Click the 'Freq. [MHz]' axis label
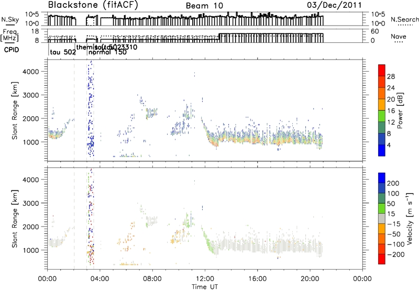The width and height of the screenshot is (419, 290). [10, 35]
